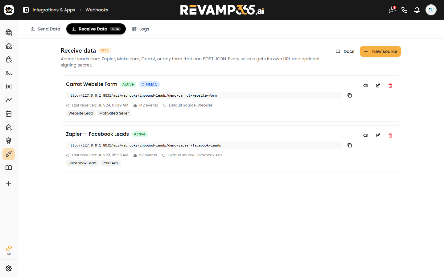Switch to the Logs tab
Image resolution: width=444 pixels, height=277 pixels.
tap(141, 29)
